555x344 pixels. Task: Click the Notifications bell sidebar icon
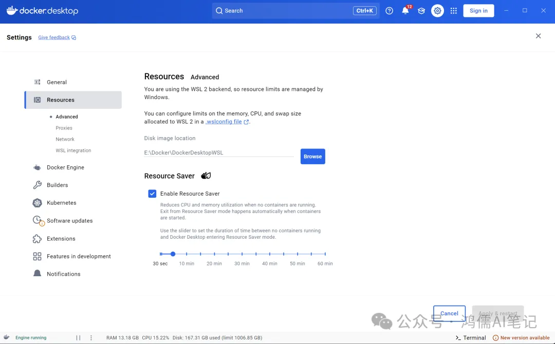point(37,273)
